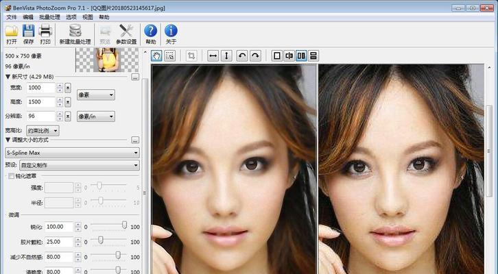This screenshot has width=498, height=274.
Task: Open the 选项 menu
Action: pyautogui.click(x=71, y=17)
